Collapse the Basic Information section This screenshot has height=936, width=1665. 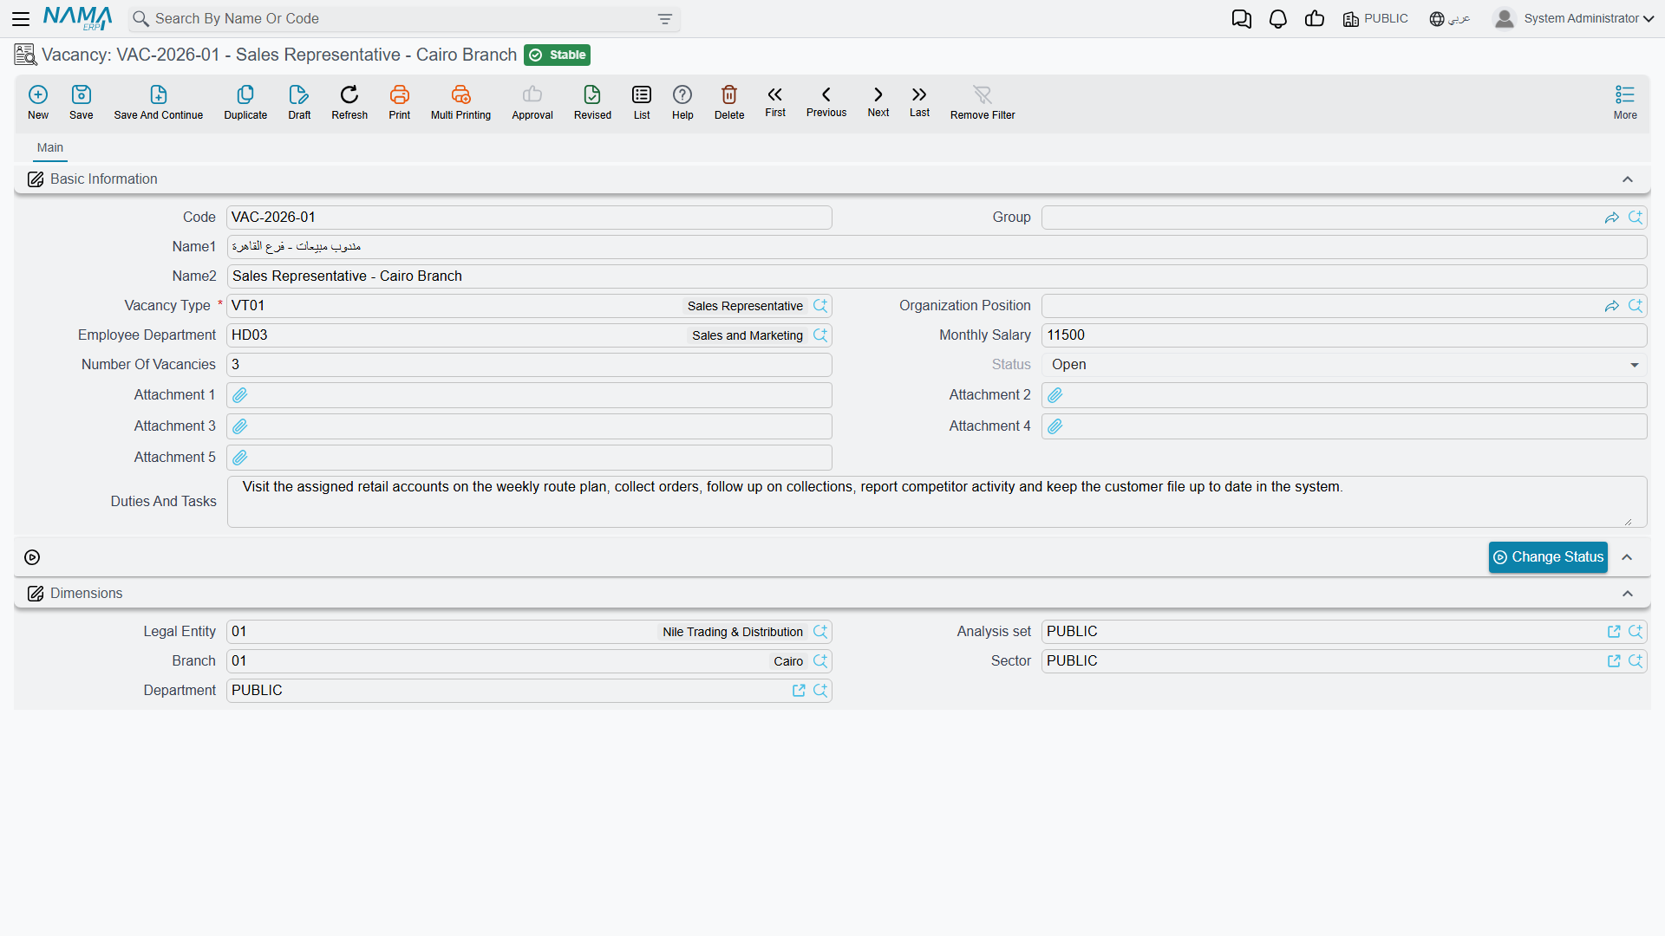click(x=1628, y=179)
